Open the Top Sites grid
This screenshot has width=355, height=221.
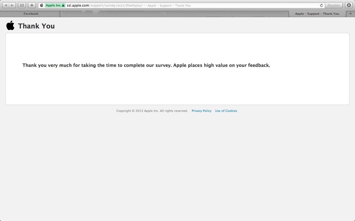(x=22, y=5)
